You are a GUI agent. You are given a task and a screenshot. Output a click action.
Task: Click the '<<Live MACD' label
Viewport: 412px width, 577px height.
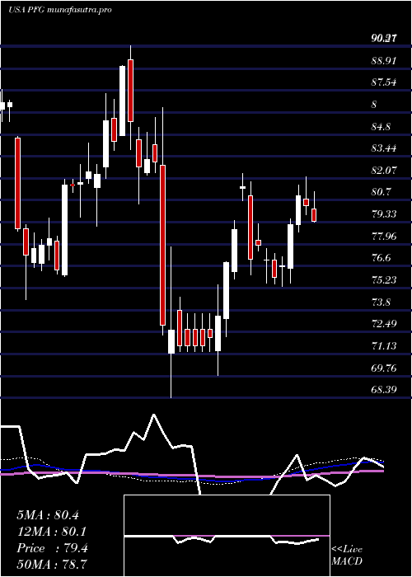point(347,556)
